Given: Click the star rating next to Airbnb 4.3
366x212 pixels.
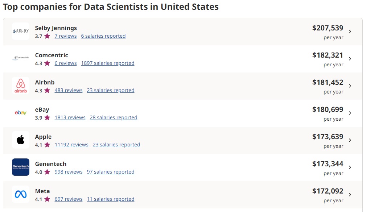Looking at the screenshot, I should click(x=47, y=90).
